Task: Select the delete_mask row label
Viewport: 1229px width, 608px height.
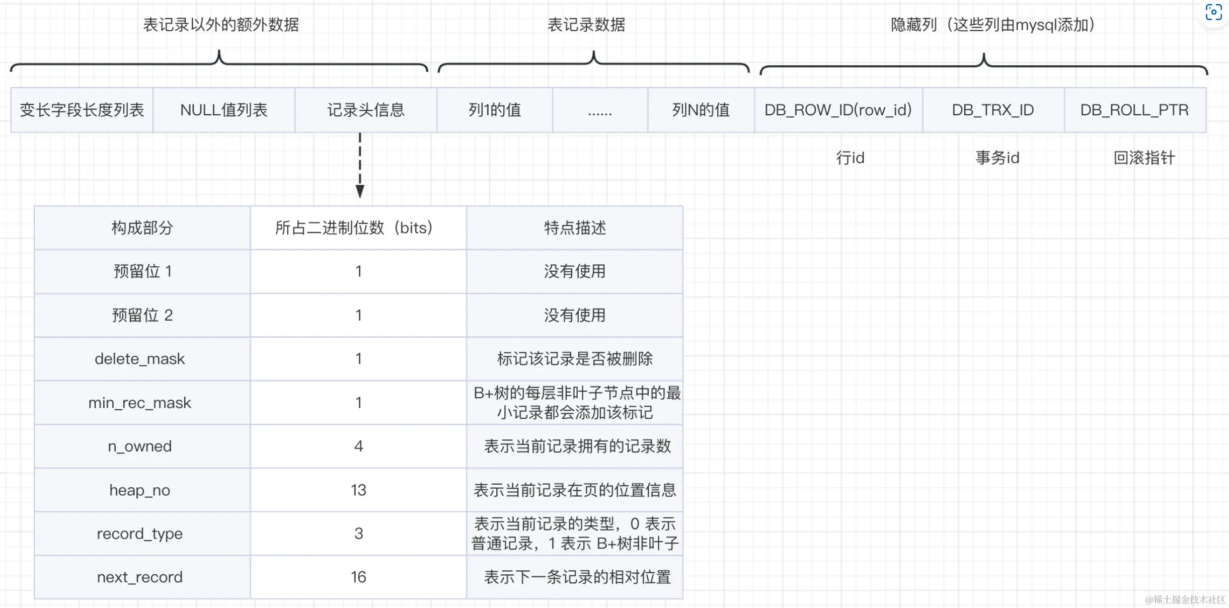Action: pos(140,359)
